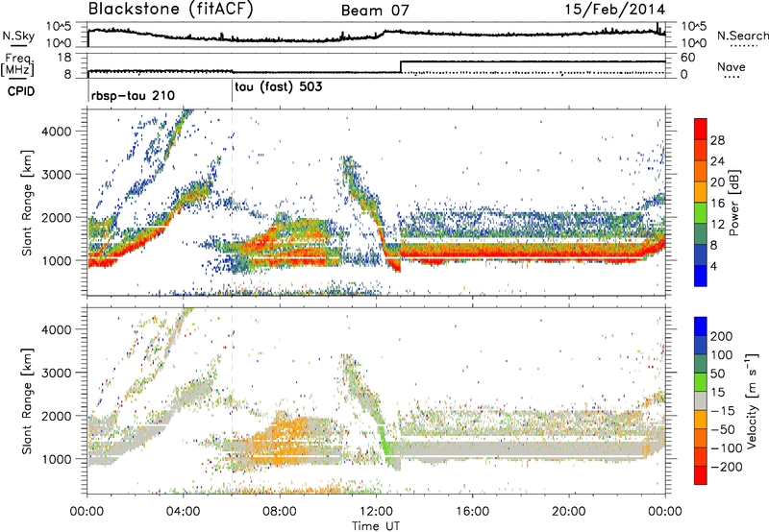Click the "Time UT" axis title

376,526
